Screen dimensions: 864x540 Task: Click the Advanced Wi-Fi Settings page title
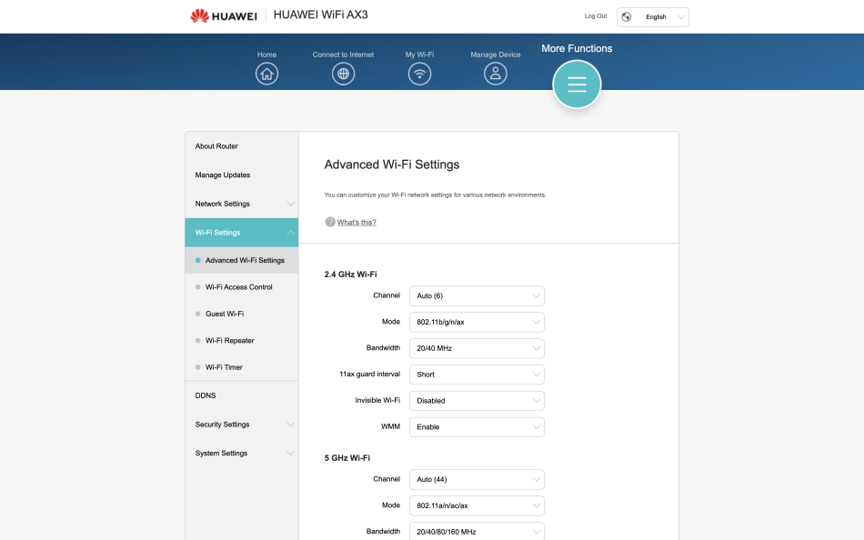pyautogui.click(x=392, y=165)
